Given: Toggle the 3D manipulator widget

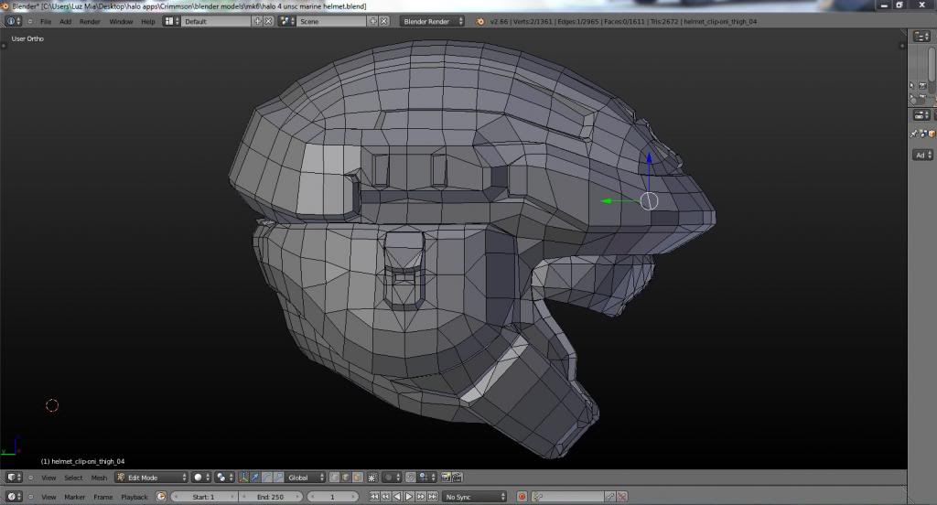Looking at the screenshot, I should point(243,478).
